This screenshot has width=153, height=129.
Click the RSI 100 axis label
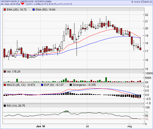click(147, 107)
